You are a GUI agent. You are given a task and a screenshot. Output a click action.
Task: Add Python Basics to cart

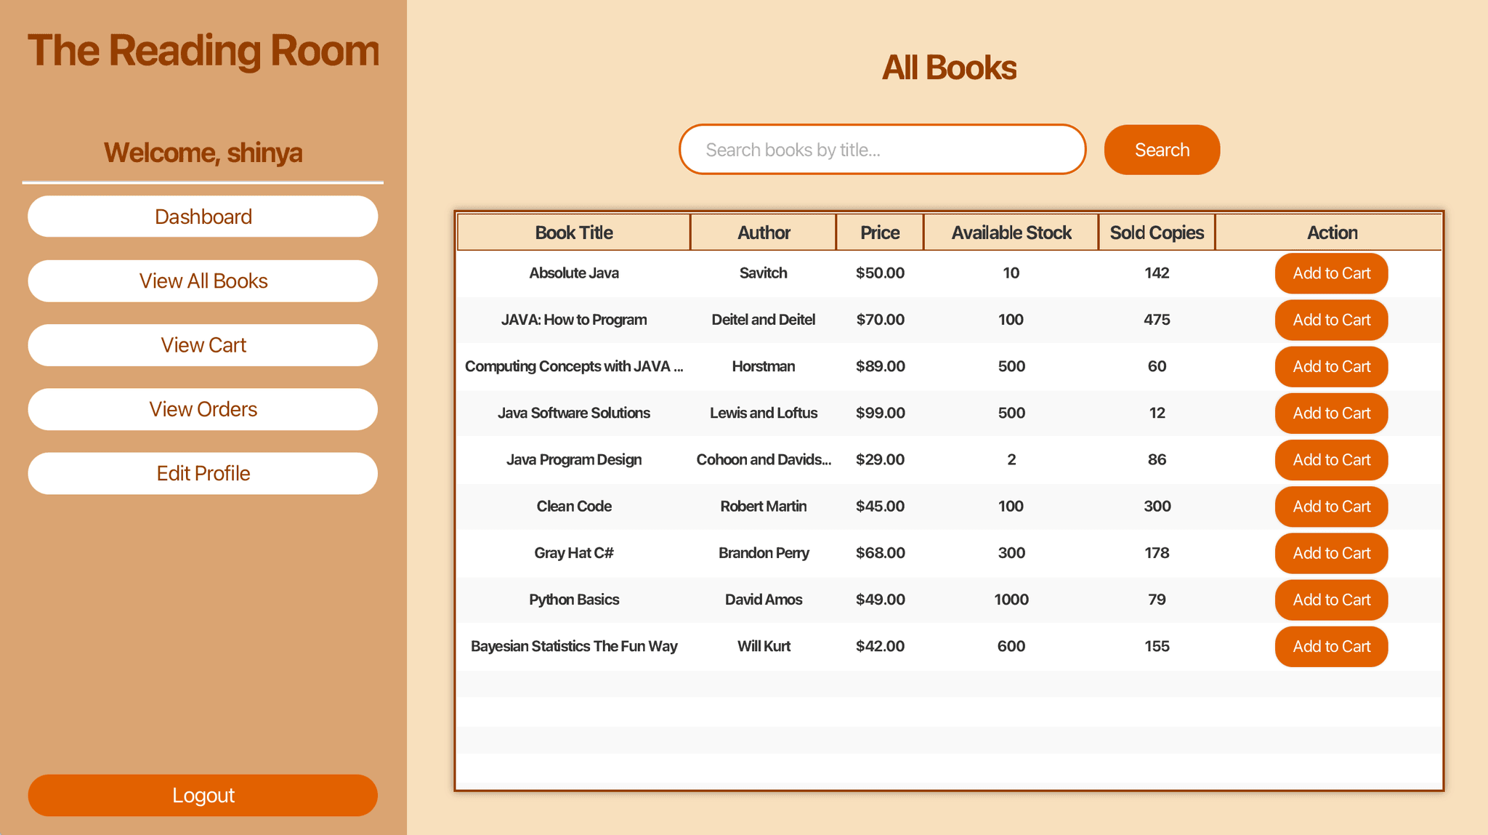[1330, 600]
